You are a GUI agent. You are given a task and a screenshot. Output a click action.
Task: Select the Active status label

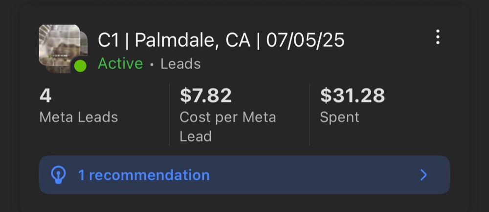click(120, 64)
